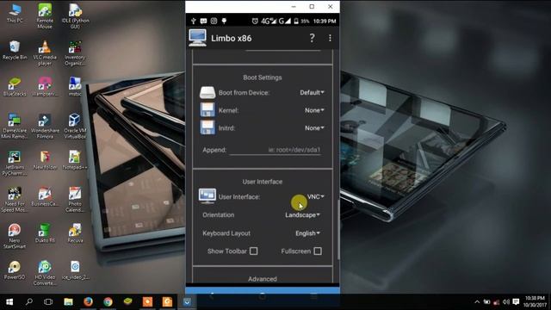Open the User Interface VNC dropdown

tap(316, 196)
